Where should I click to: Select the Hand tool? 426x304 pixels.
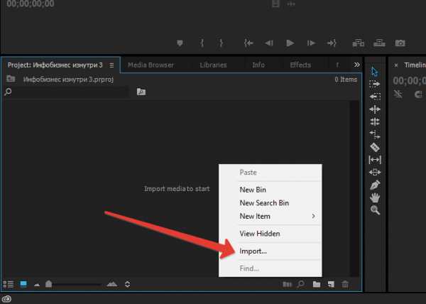point(375,197)
